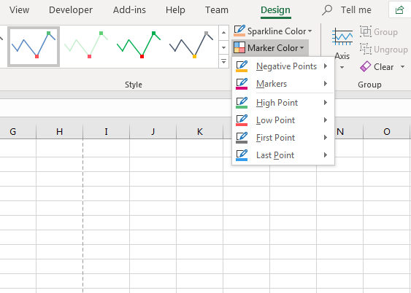Click the Last Point blue pen icon

click(x=242, y=155)
